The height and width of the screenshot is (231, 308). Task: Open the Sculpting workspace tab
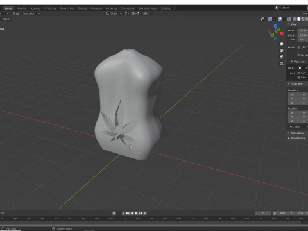click(x=35, y=8)
